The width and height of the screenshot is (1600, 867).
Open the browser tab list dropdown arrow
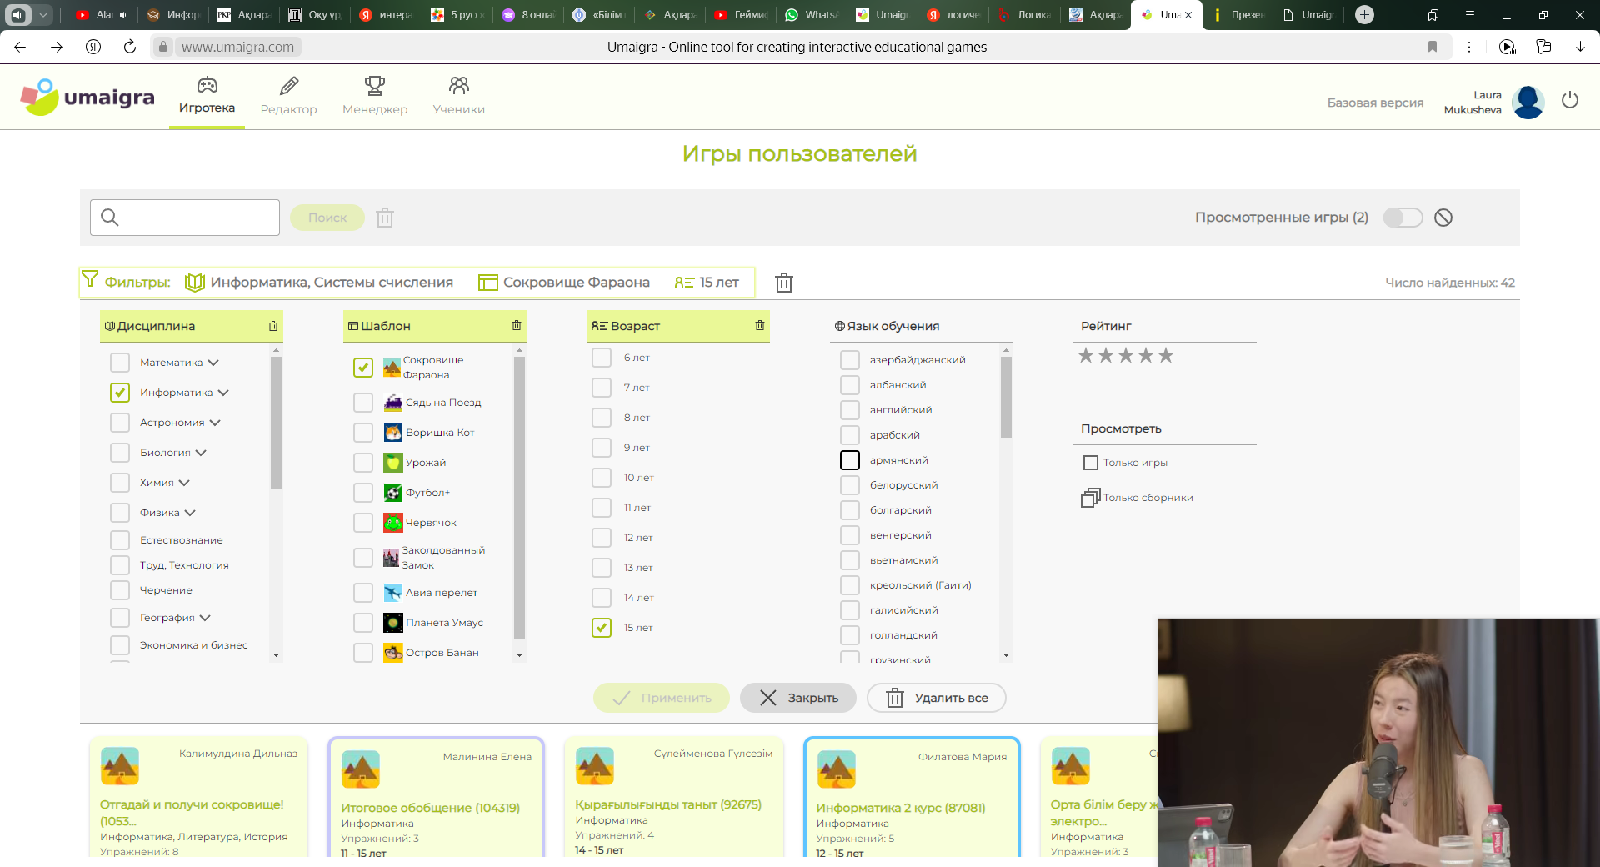(x=43, y=14)
